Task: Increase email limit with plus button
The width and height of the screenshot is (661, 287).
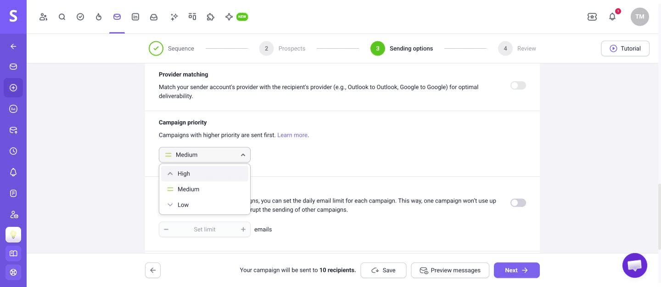Action: (x=243, y=230)
